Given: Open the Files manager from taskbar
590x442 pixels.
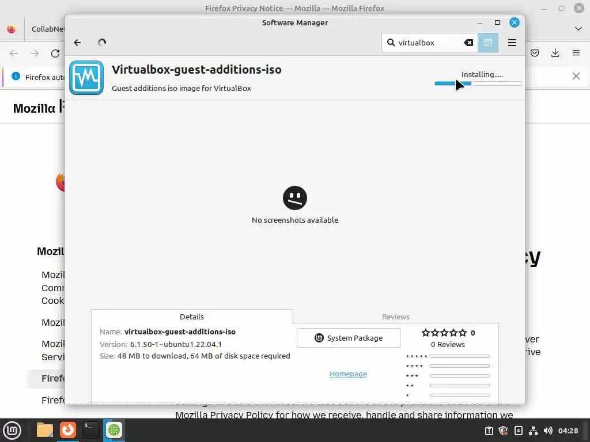Looking at the screenshot, I should click(x=45, y=430).
